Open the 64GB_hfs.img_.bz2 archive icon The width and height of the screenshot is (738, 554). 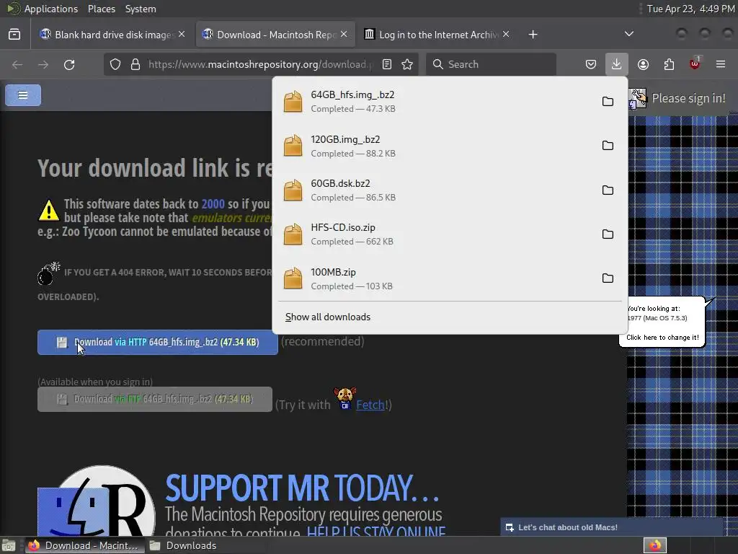click(x=293, y=101)
